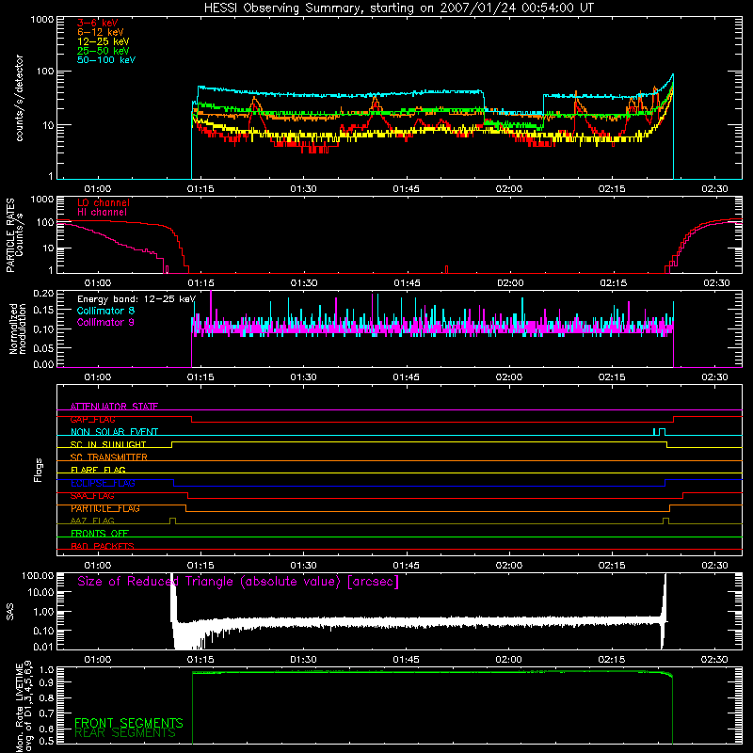
Task: Click the Energy band: 12-25 keV label
Action: click(136, 299)
